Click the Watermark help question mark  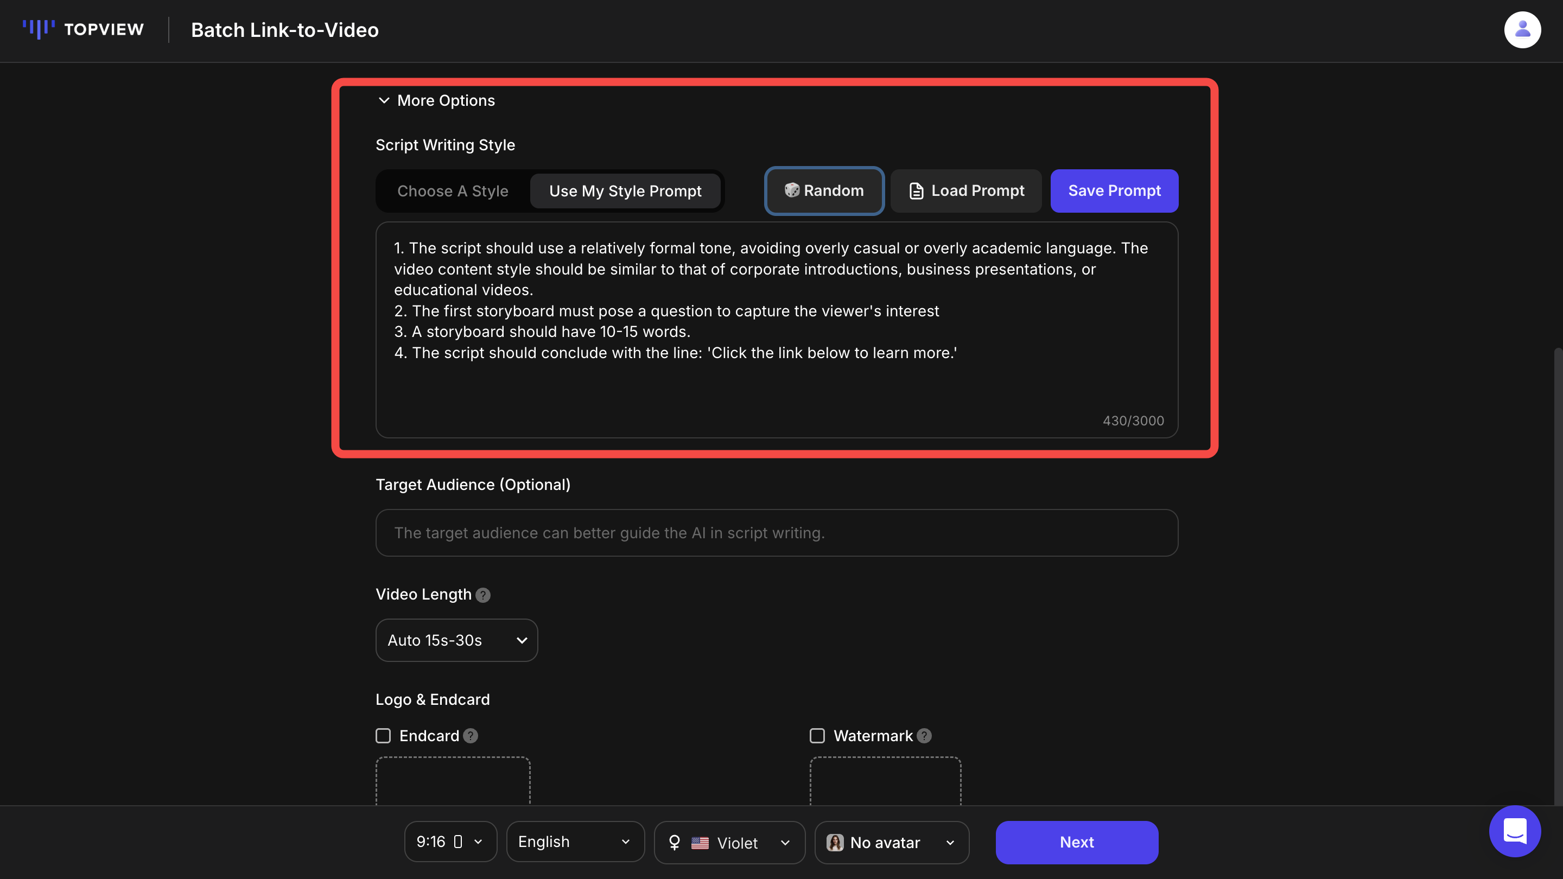(x=925, y=736)
